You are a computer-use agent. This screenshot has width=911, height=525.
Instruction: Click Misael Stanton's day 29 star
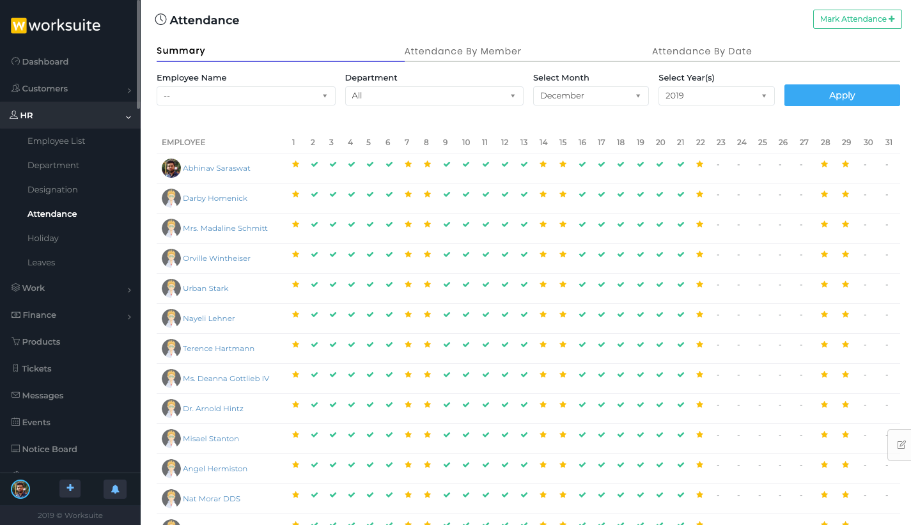tap(846, 435)
